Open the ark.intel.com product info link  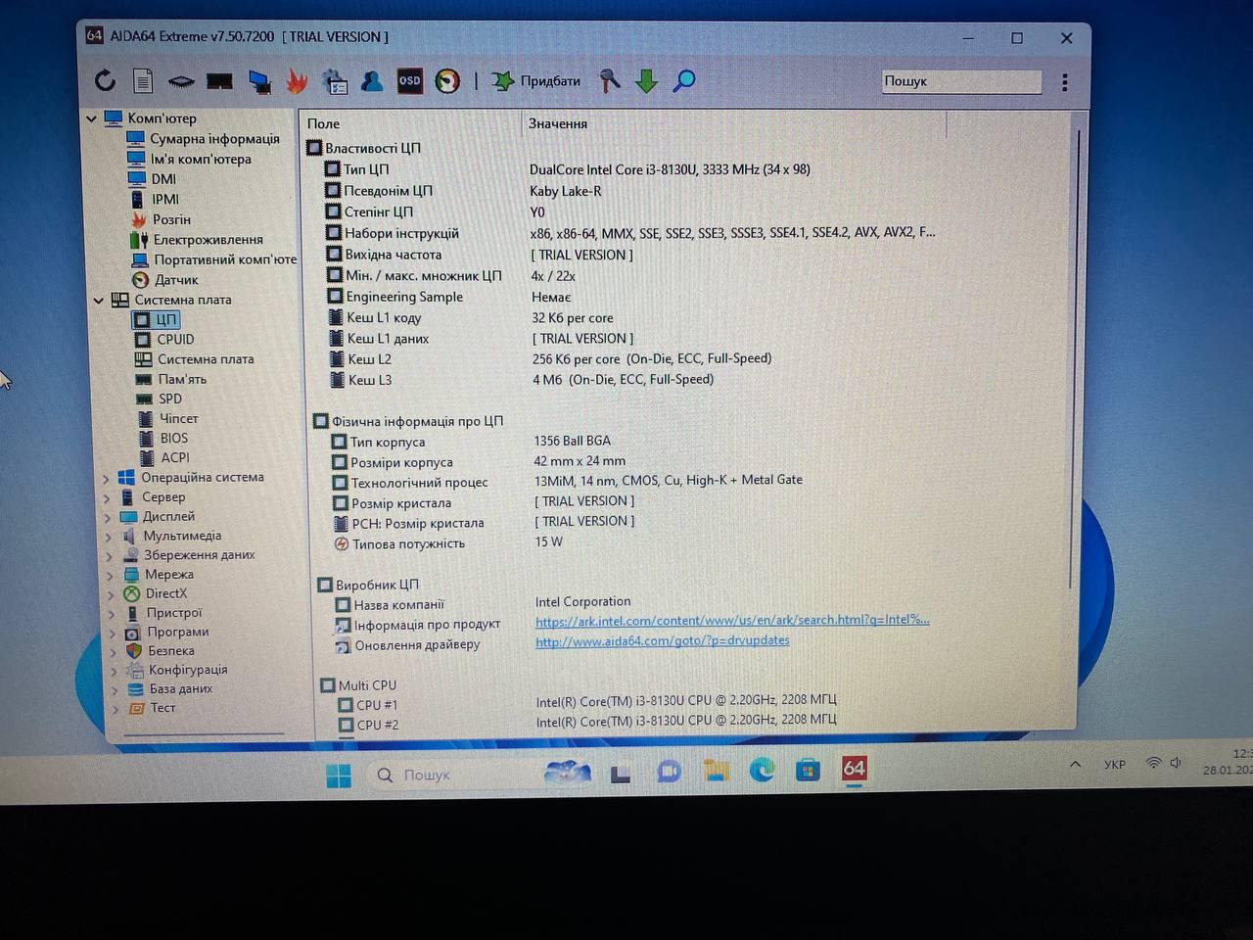pos(732,620)
